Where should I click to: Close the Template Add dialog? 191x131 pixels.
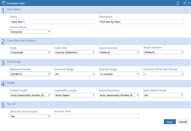188,3
